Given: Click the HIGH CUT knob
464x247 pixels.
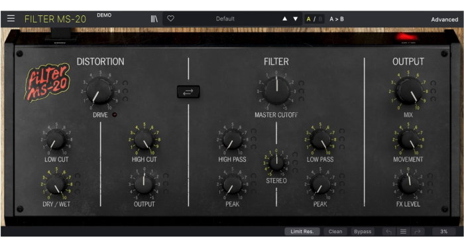Looking at the screenshot, I should 144,139.
